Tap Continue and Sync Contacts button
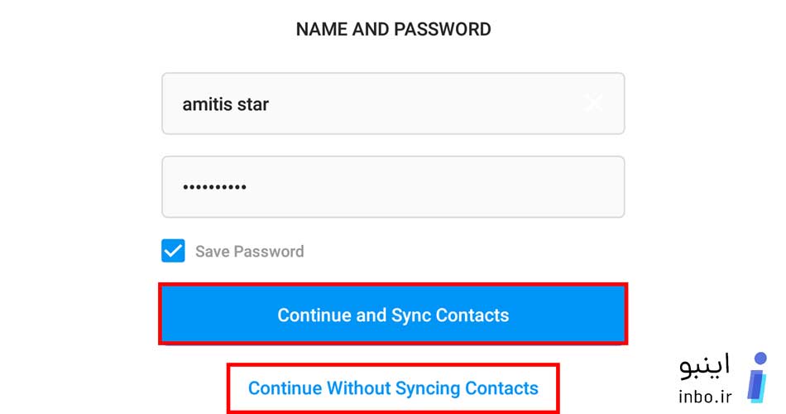This screenshot has width=786, height=414. [x=393, y=315]
